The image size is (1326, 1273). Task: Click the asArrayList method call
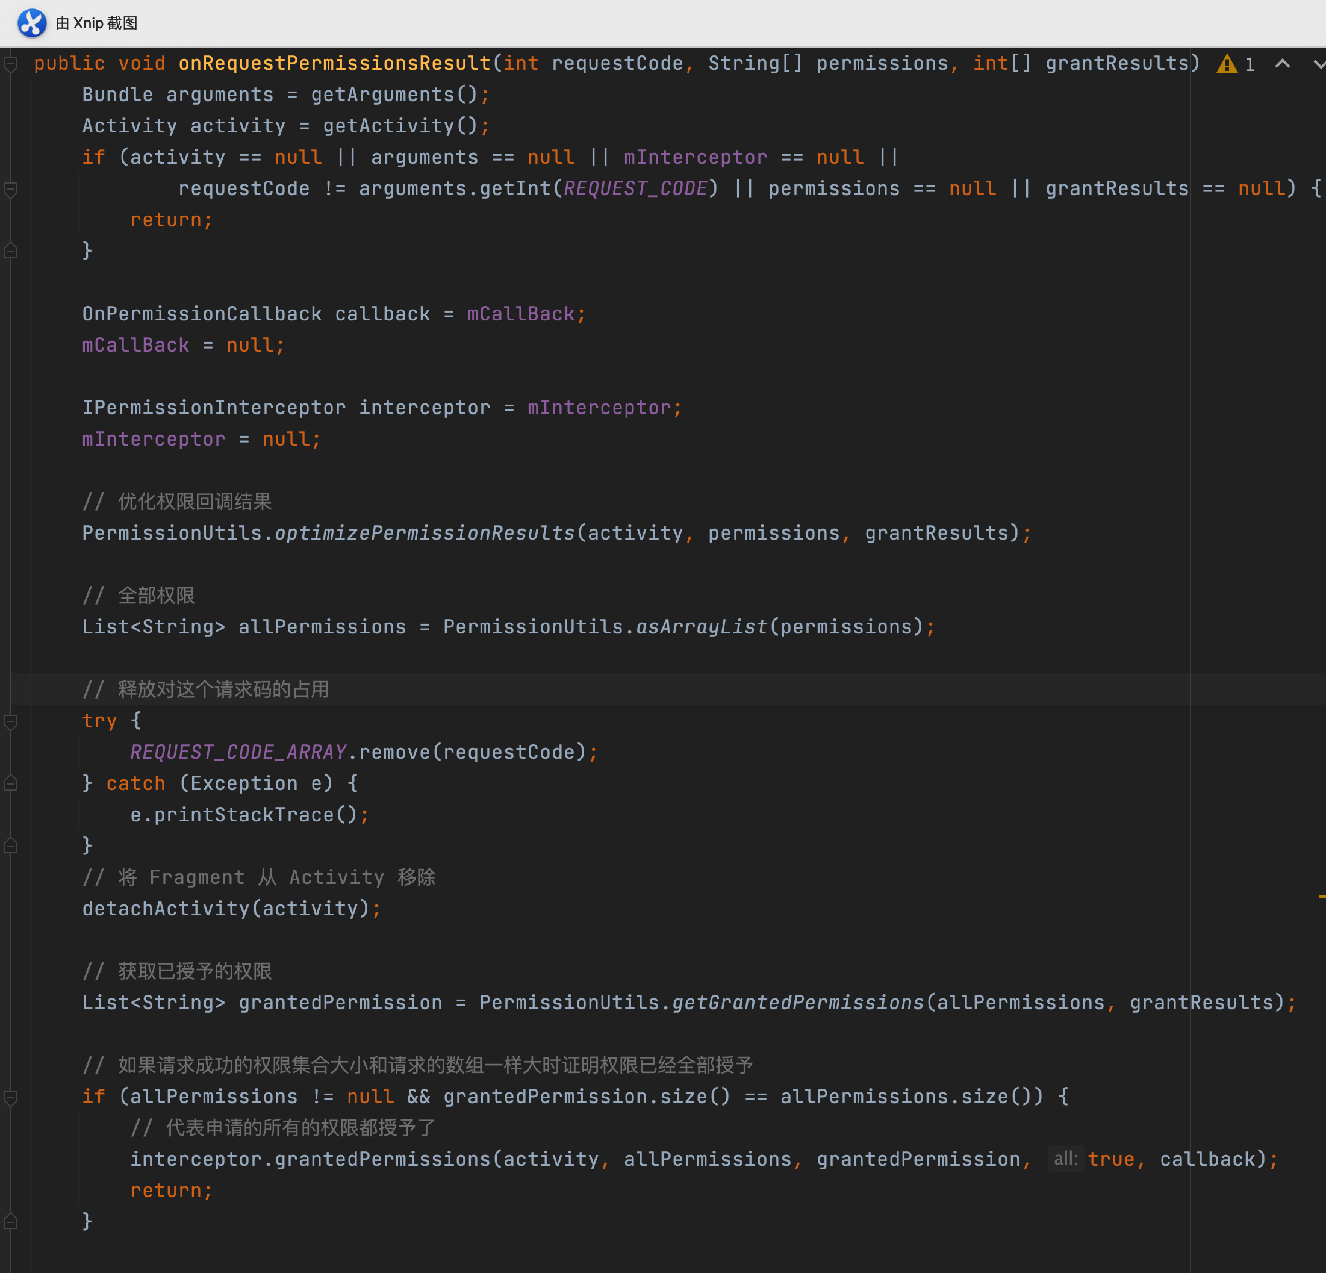pos(700,626)
